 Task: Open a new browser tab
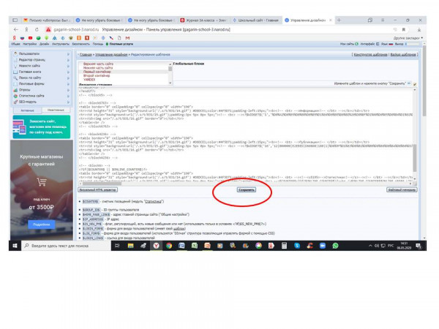[x=339, y=20]
